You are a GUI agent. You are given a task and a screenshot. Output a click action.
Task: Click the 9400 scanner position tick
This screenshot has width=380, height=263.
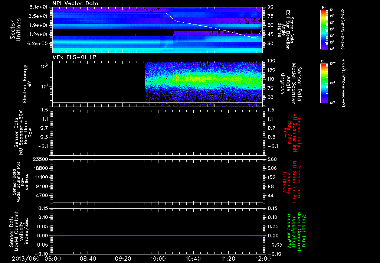42,186
